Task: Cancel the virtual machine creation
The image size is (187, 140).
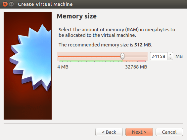Action: click(169, 132)
